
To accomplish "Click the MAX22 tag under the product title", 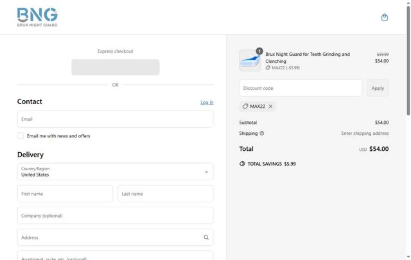I will tap(283, 68).
